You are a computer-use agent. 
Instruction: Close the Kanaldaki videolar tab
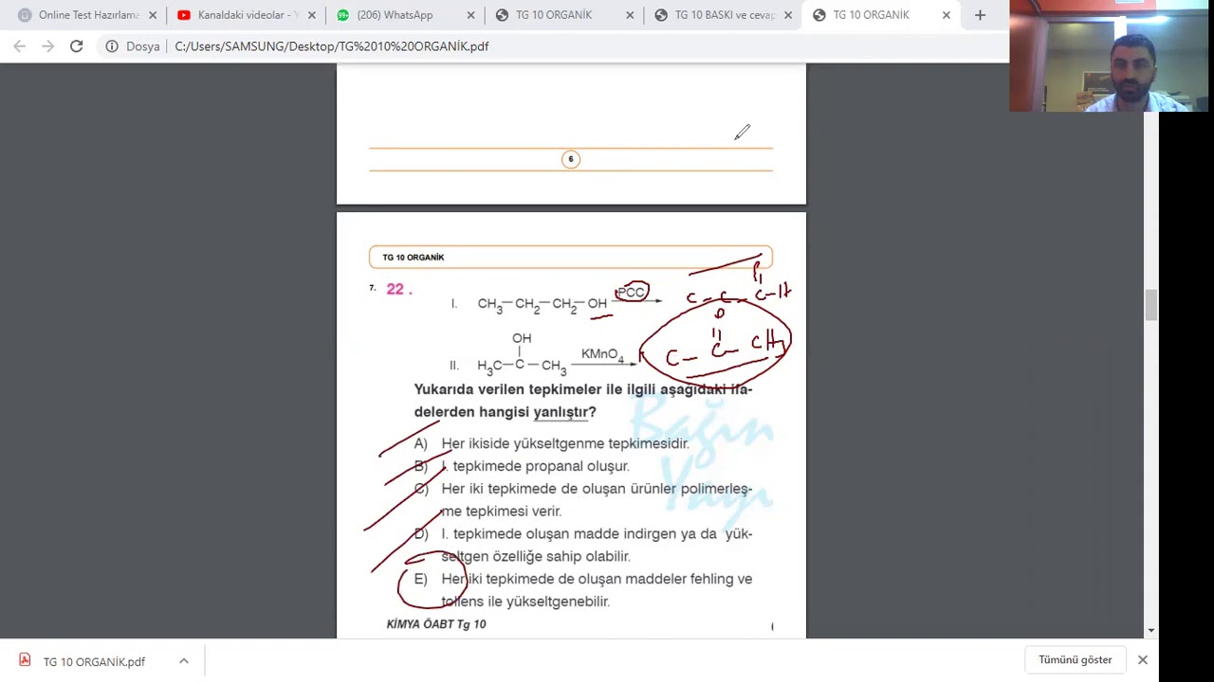tap(311, 15)
